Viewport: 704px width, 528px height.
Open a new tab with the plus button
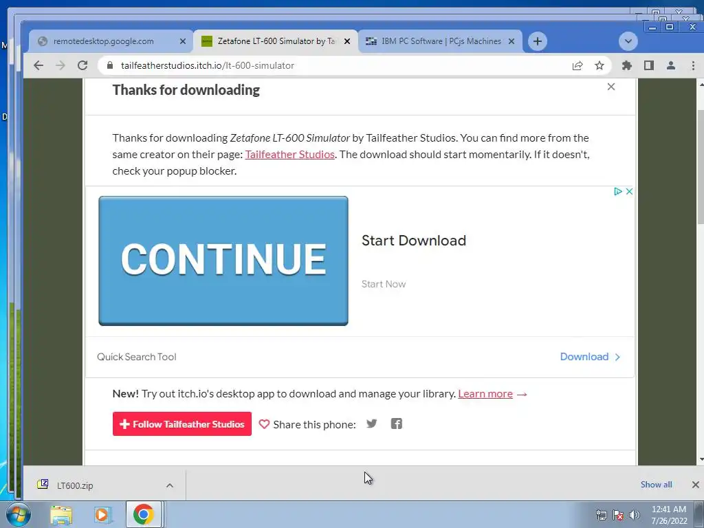[x=538, y=41]
